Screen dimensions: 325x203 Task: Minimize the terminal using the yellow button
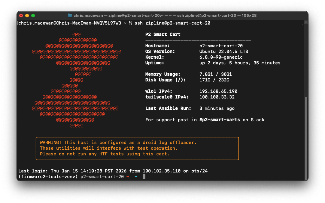coord(27,16)
